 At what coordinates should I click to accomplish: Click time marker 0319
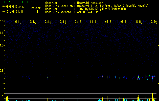pyautogui.click(x=139, y=21)
